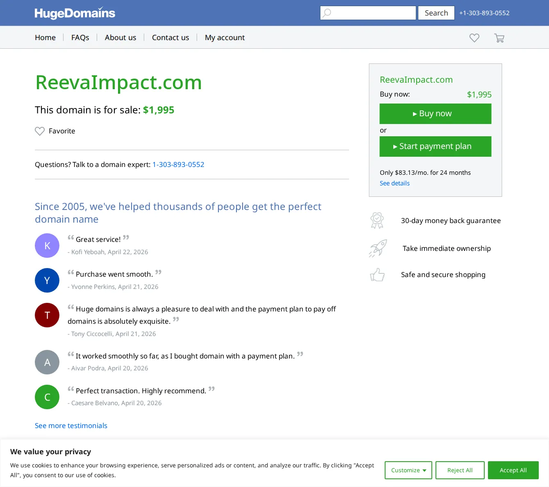Screen dimensions: 549x487
Task: Toggle the Favorite heart for ReevaImpact.com
Action: coord(40,131)
